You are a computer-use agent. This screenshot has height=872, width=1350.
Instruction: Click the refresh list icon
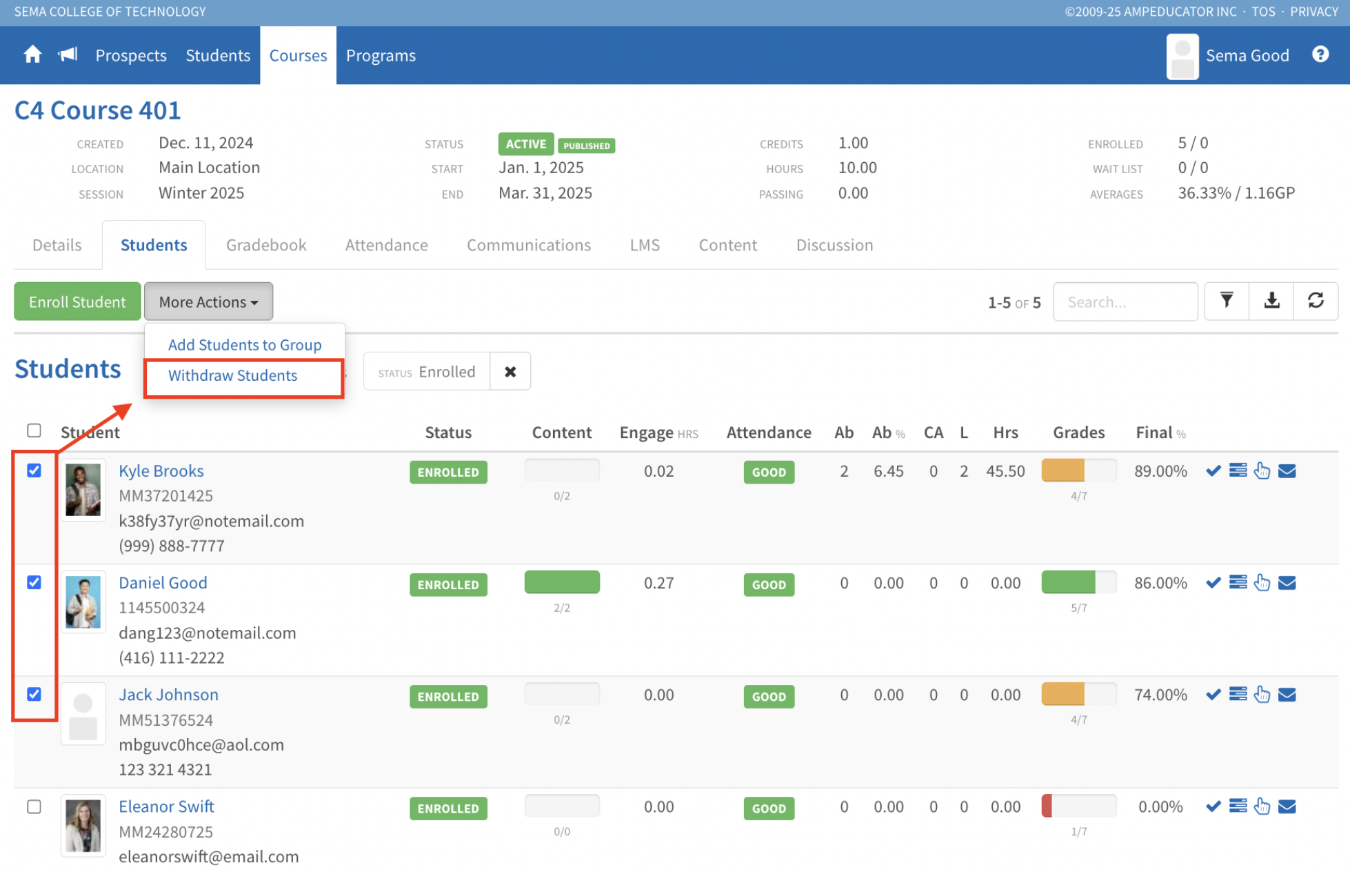(1315, 301)
